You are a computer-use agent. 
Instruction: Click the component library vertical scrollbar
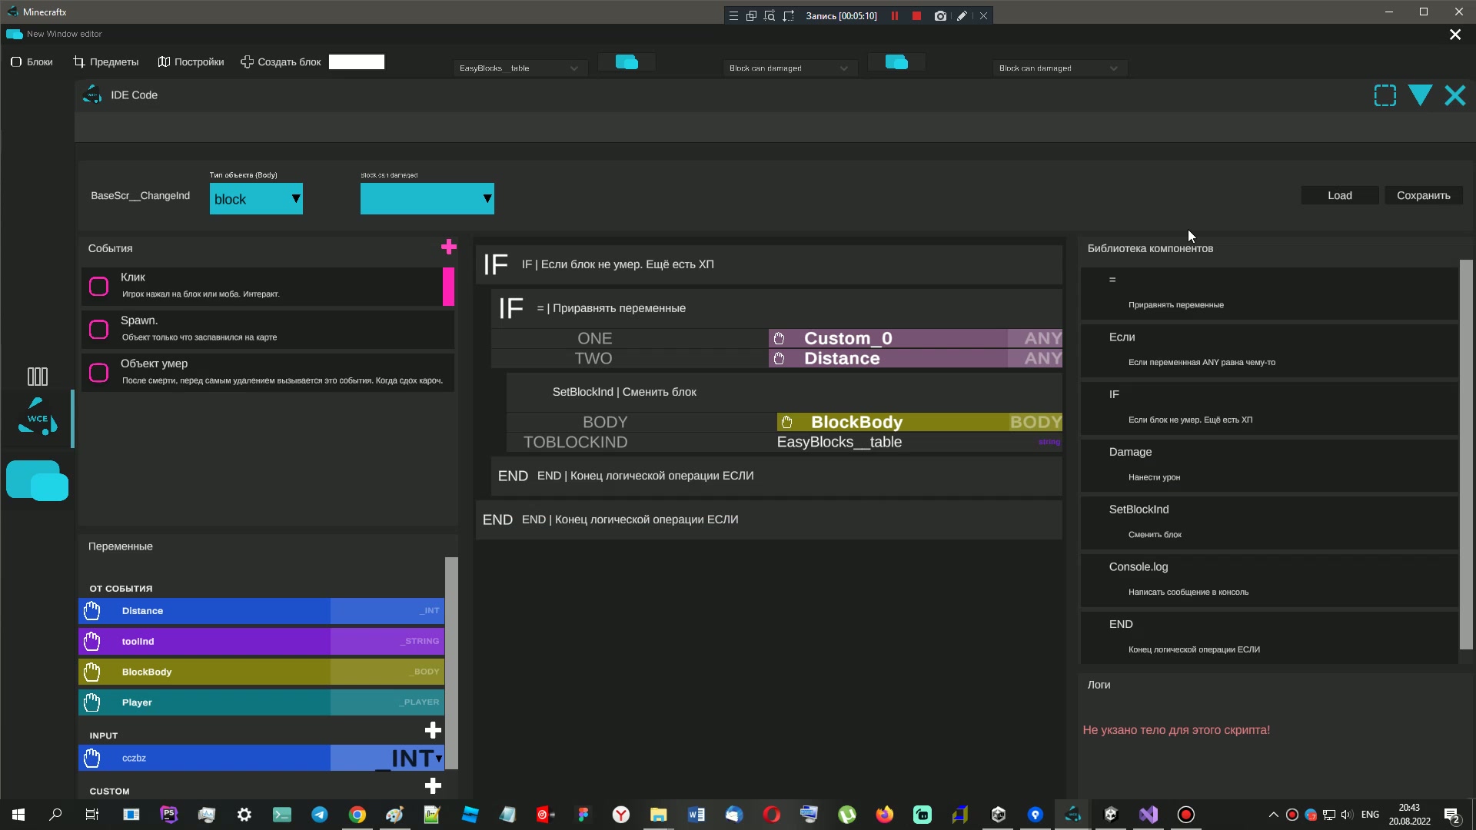(x=1466, y=453)
